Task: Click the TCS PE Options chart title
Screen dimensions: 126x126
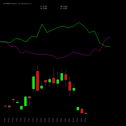Action: (17, 4)
